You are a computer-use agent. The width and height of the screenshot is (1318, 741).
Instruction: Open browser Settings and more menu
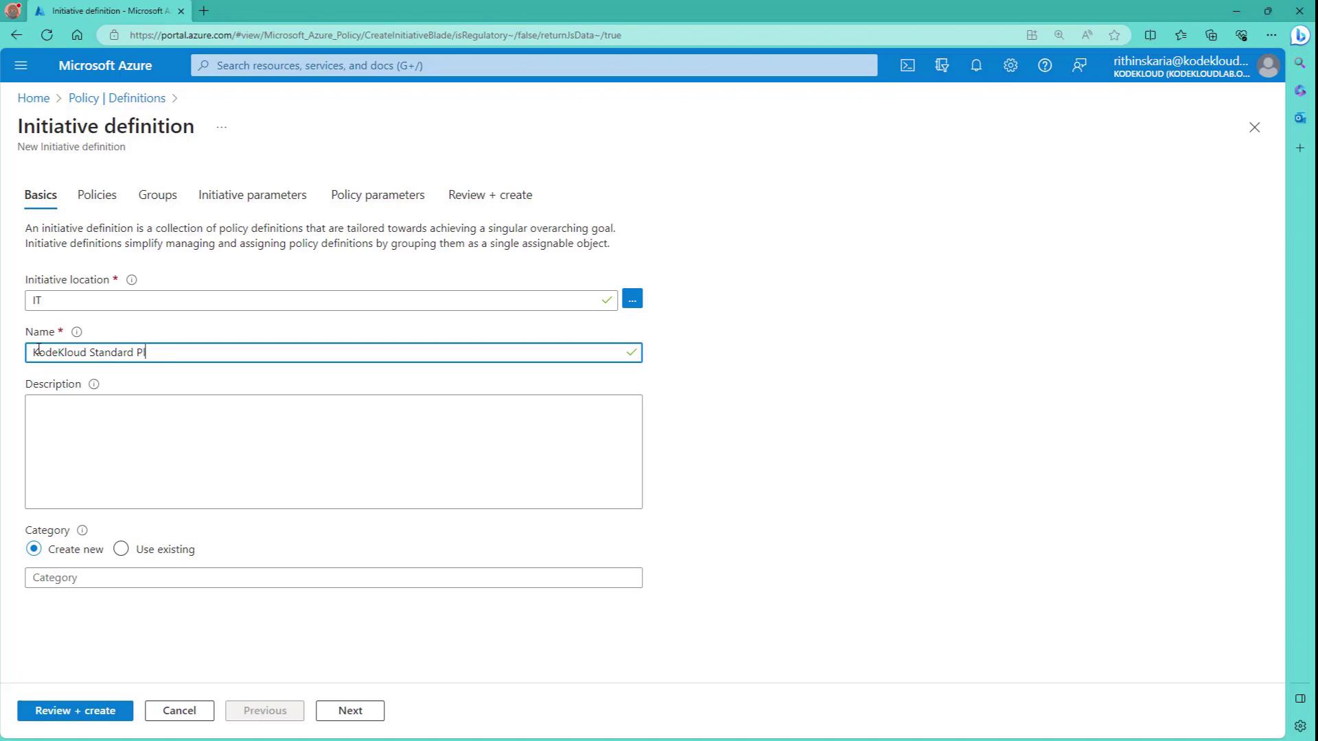[1271, 35]
